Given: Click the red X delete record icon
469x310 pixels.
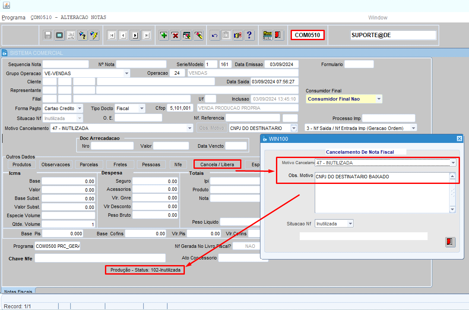Looking at the screenshot, I should (x=175, y=35).
